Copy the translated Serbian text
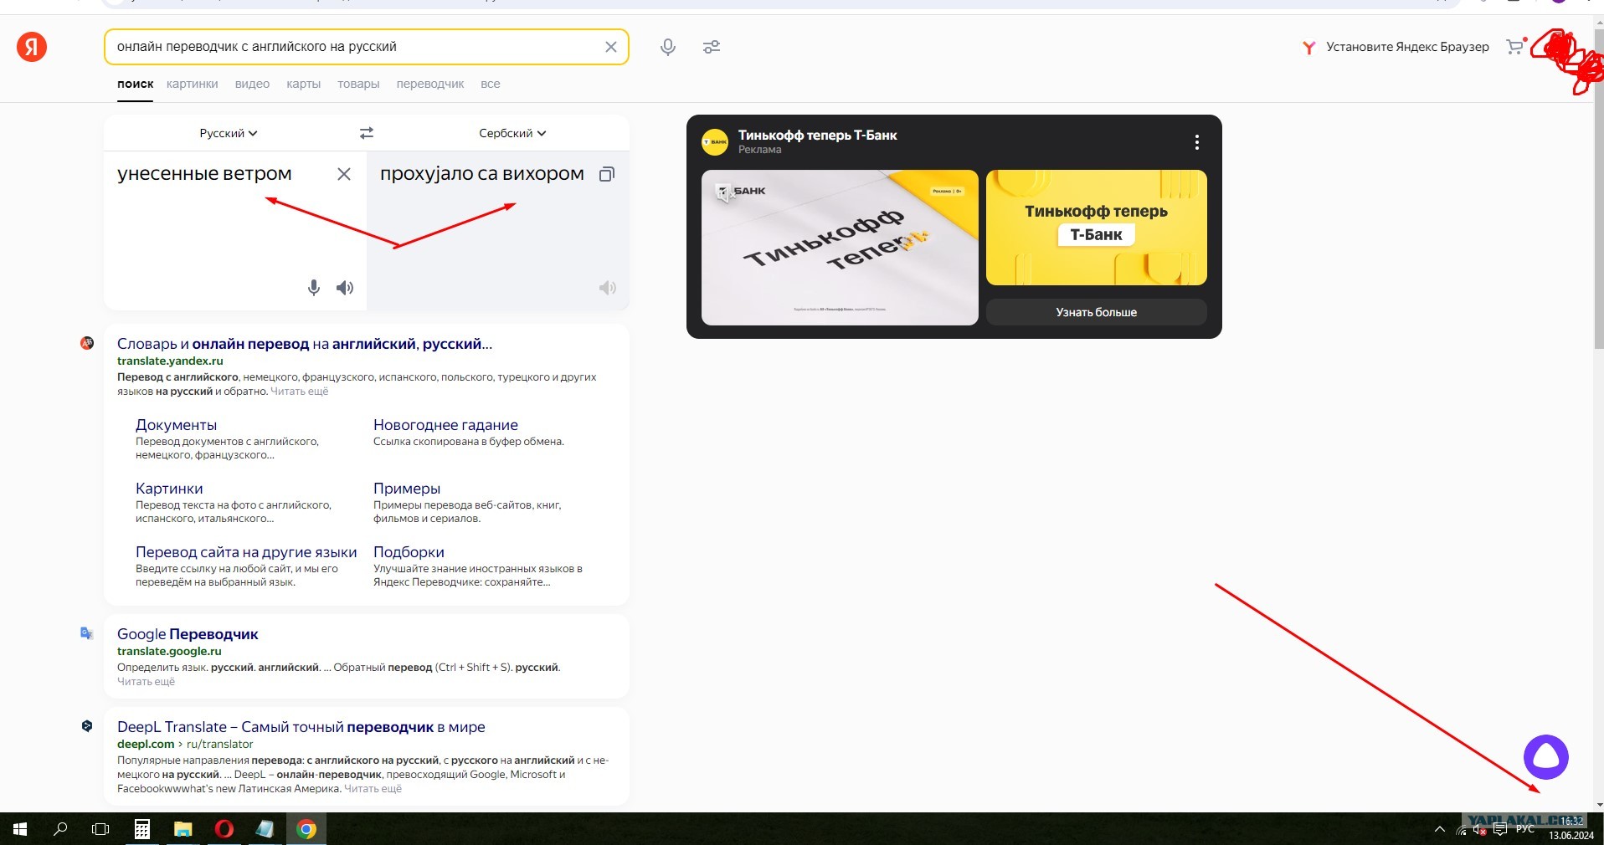This screenshot has height=845, width=1604. coord(607,174)
